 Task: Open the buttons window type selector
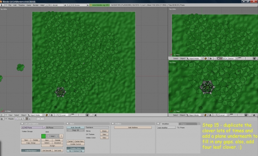[x=2, y=119]
